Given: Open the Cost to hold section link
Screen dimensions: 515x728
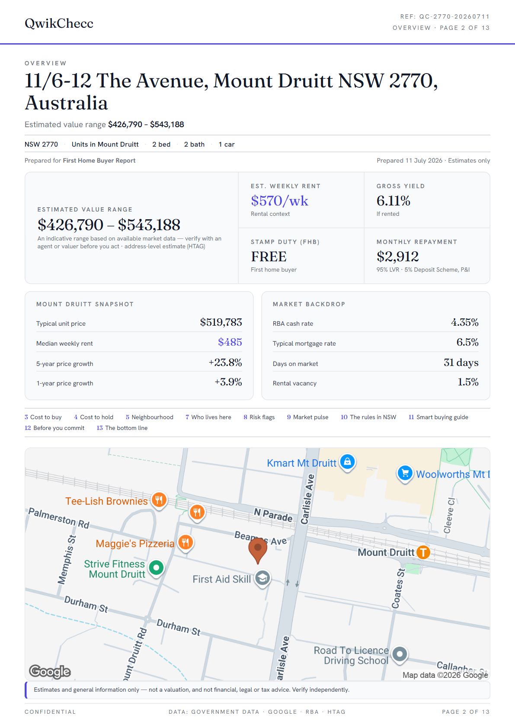Looking at the screenshot, I should pos(94,417).
